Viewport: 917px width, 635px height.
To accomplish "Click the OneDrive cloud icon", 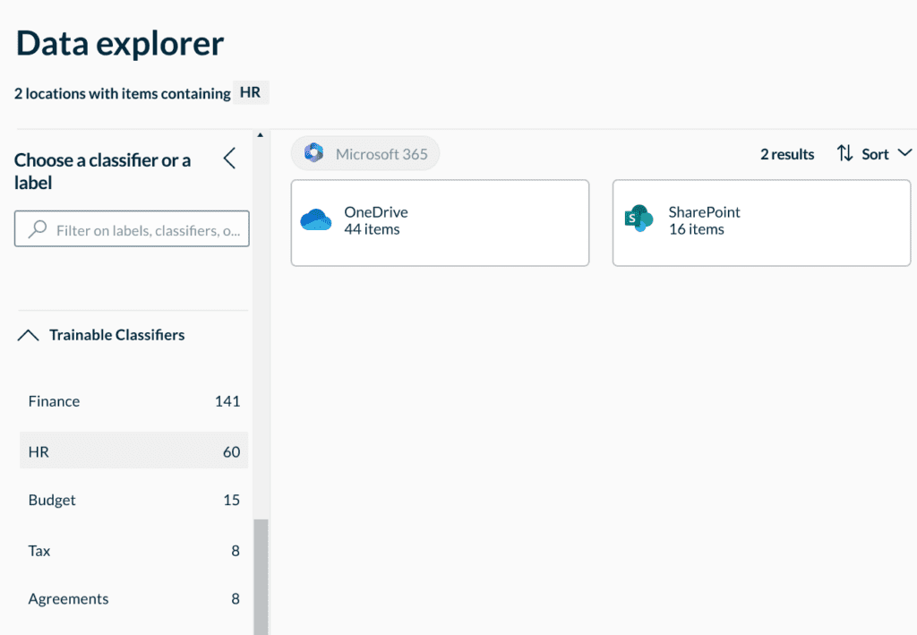I will point(316,220).
